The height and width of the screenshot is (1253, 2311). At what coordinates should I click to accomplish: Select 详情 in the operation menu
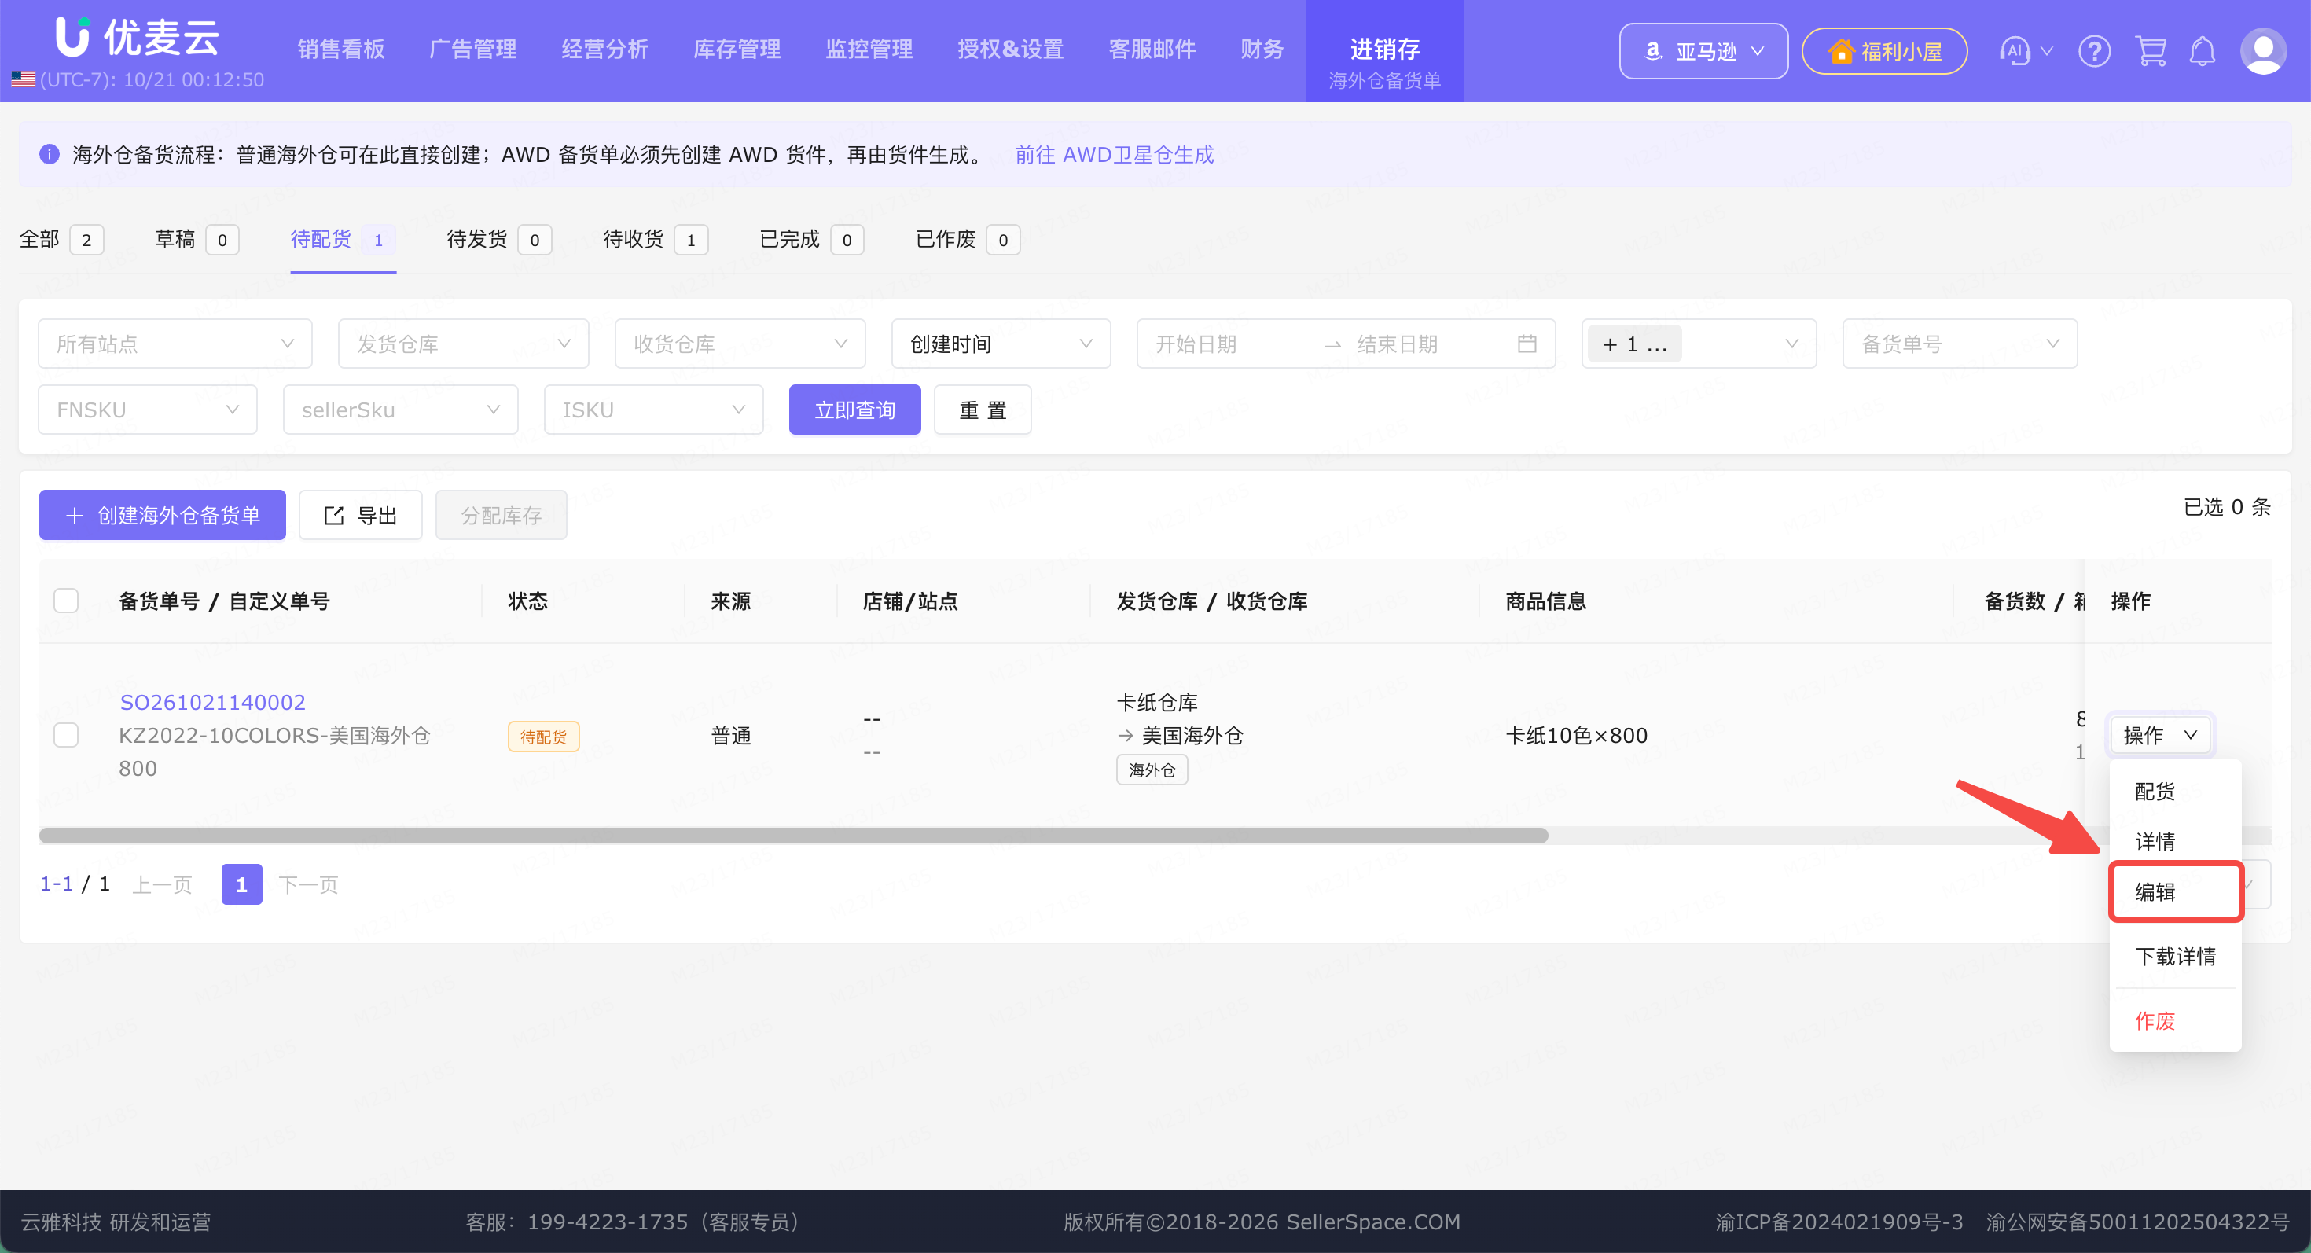coord(2175,841)
